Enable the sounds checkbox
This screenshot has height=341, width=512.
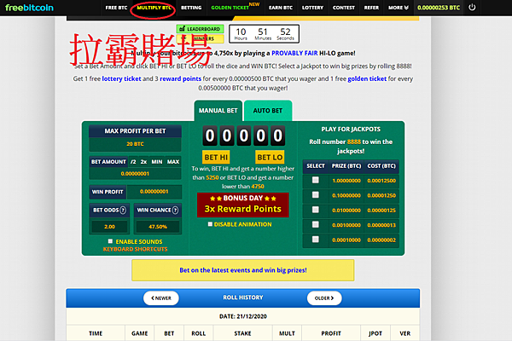click(110, 241)
